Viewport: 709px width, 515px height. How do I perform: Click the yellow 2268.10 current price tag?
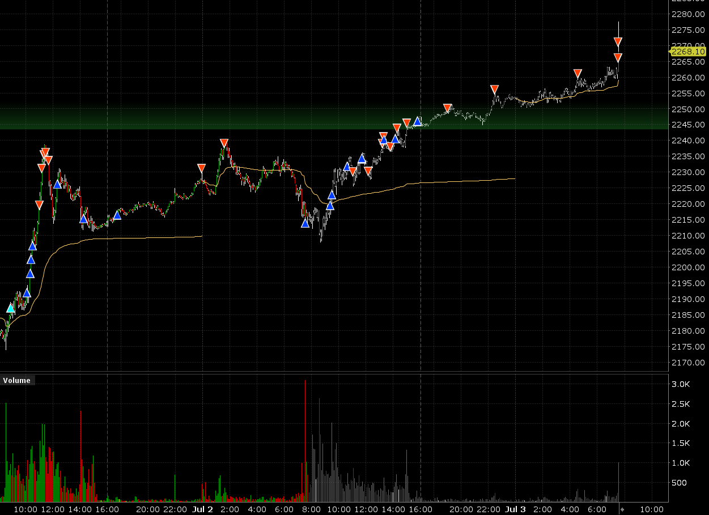tap(688, 52)
